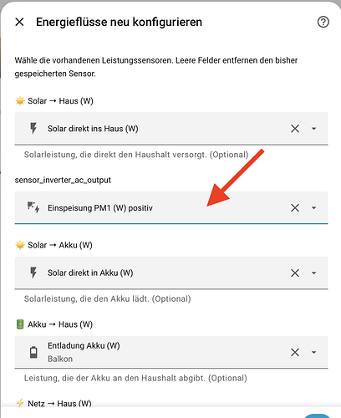Screen dimensions: 341x418
Task: Select the Solar direkt in Akku field
Action: click(171, 273)
